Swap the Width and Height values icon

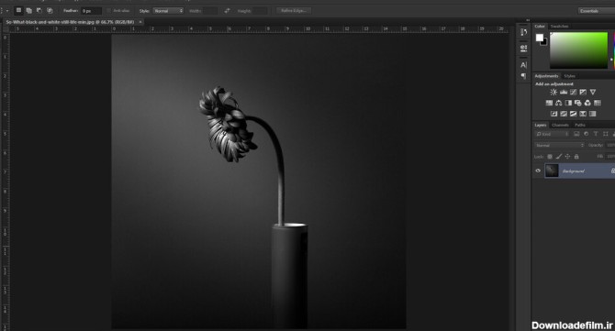click(x=227, y=11)
